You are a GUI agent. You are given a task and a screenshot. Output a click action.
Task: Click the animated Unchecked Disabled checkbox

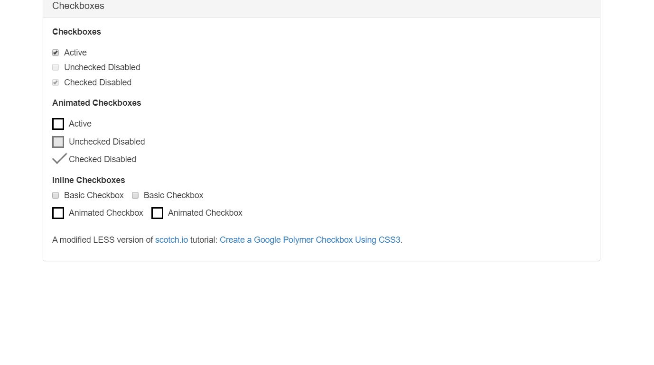58,142
